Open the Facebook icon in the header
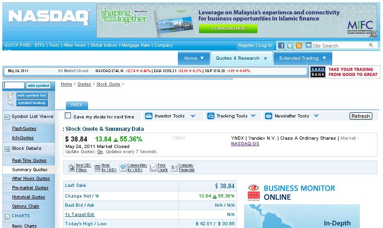Image resolution: width=383 pixels, height=228 pixels. [x=281, y=45]
